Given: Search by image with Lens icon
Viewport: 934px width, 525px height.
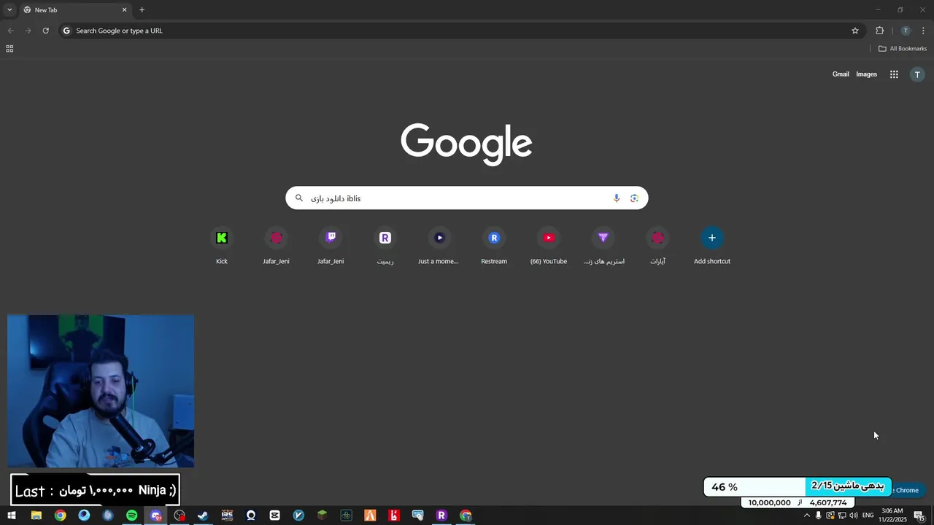Looking at the screenshot, I should pyautogui.click(x=634, y=198).
